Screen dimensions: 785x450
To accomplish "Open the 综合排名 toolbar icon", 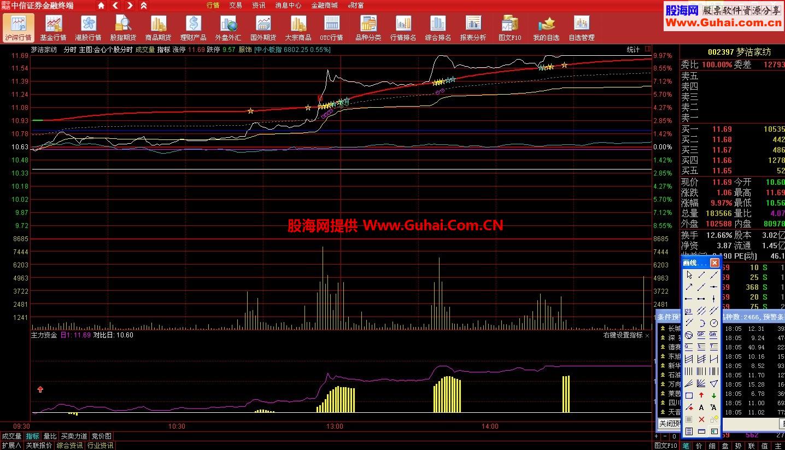I will click(438, 27).
